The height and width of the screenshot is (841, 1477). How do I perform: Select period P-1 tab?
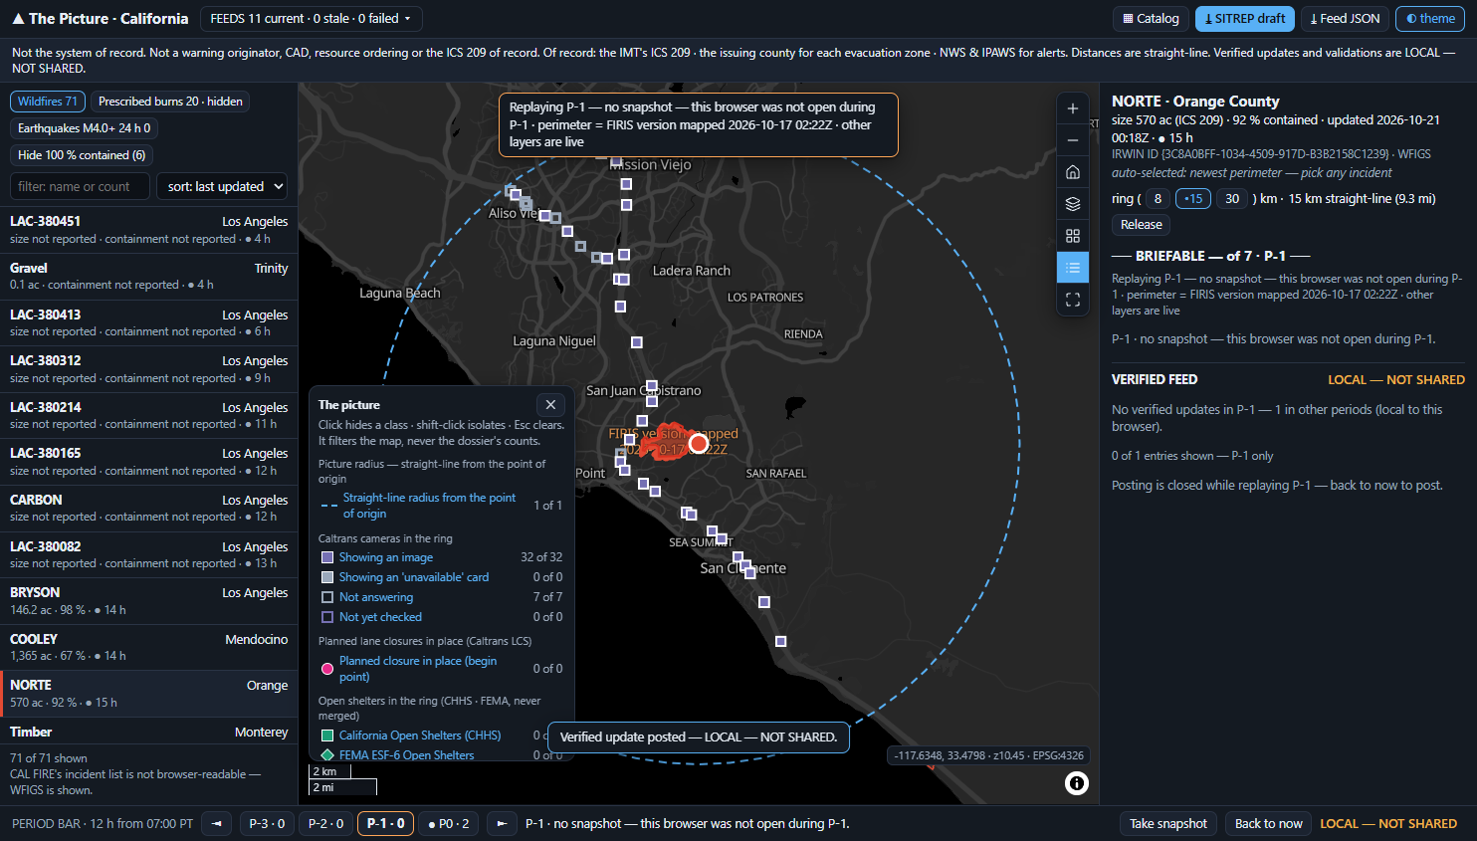tap(386, 823)
